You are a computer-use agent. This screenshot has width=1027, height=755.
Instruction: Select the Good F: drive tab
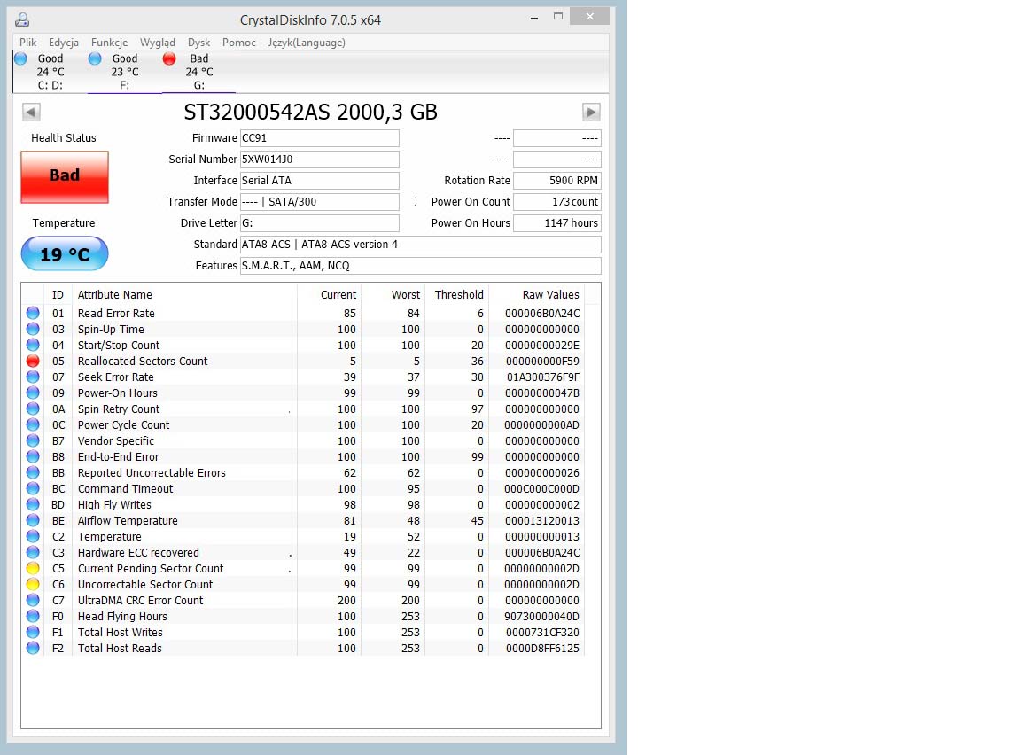124,72
